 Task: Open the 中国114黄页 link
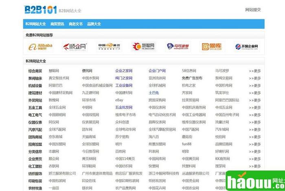coord(125,159)
